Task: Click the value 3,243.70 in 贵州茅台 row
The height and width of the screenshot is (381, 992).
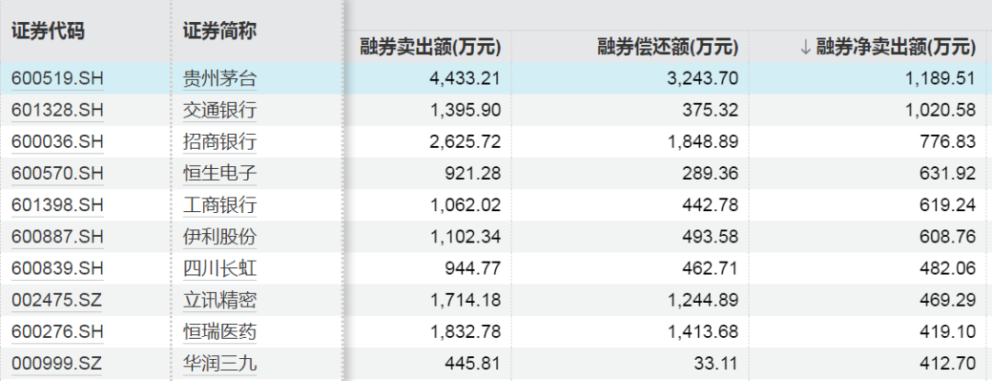Action: [704, 79]
